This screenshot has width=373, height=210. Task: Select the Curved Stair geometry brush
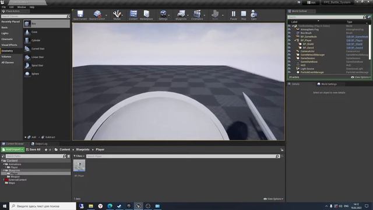(x=47, y=48)
